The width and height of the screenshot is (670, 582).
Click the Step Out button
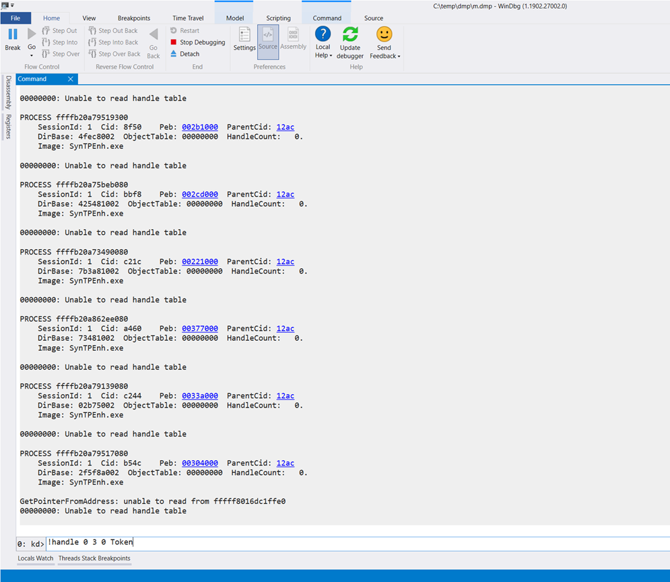click(59, 31)
